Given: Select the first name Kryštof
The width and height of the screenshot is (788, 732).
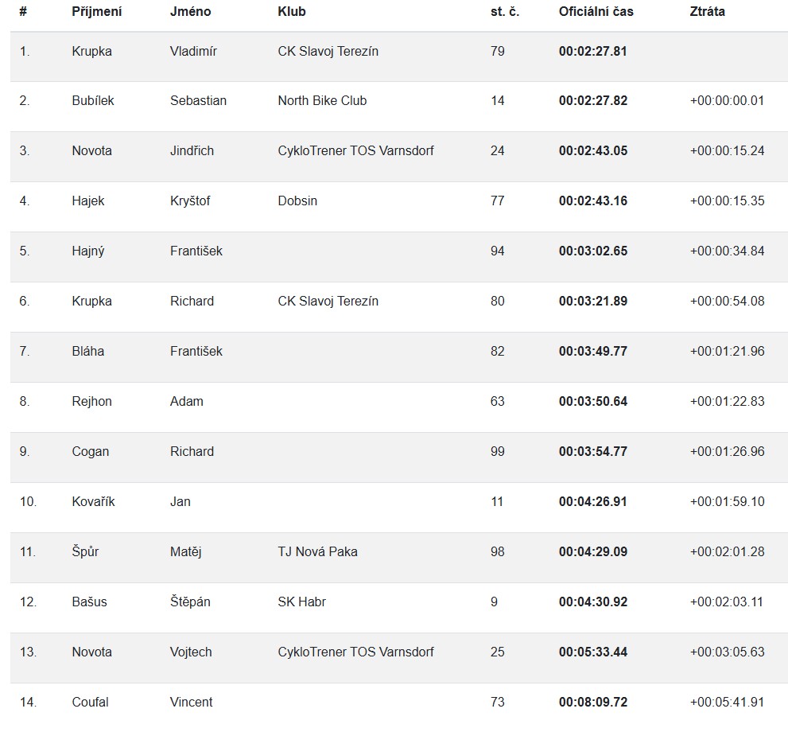Looking at the screenshot, I should pyautogui.click(x=190, y=201).
